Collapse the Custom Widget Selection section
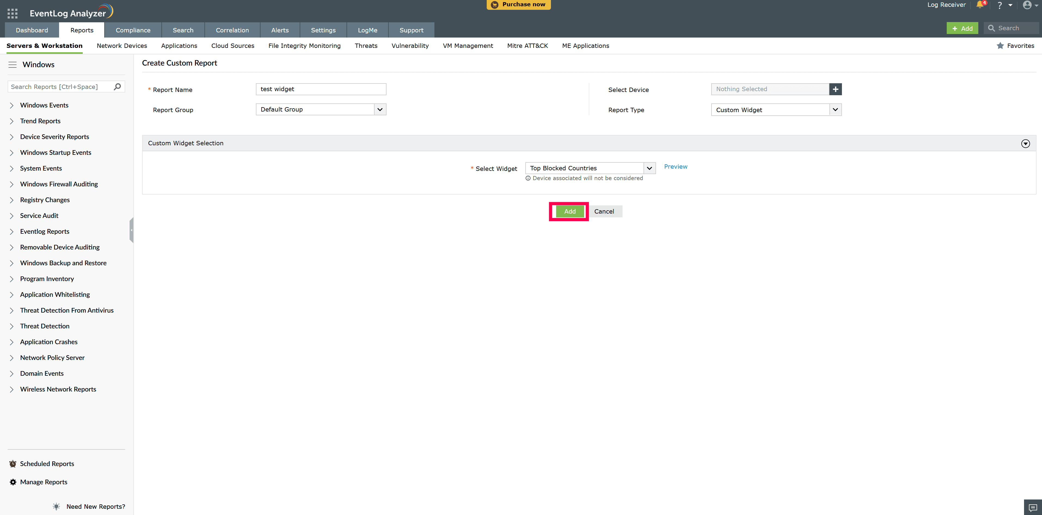Screen dimensions: 1042x515 coord(1025,143)
